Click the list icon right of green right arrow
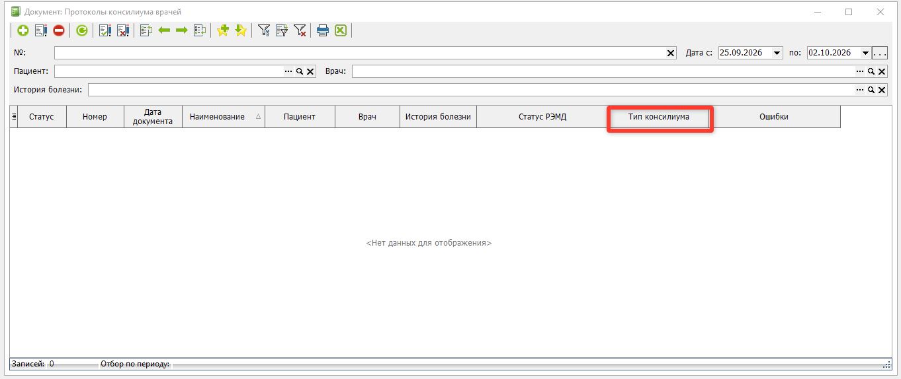 [x=200, y=30]
